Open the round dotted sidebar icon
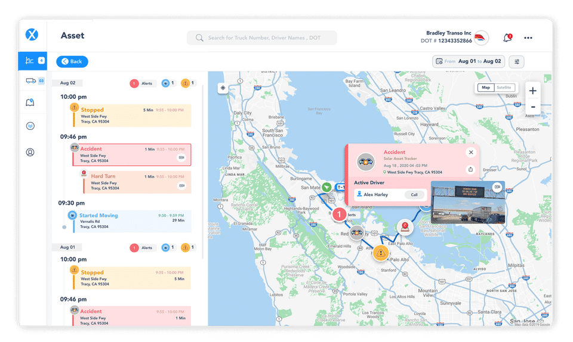This screenshot has height=342, width=573. tap(30, 126)
